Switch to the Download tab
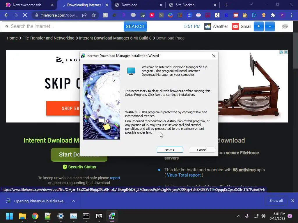 129,5
